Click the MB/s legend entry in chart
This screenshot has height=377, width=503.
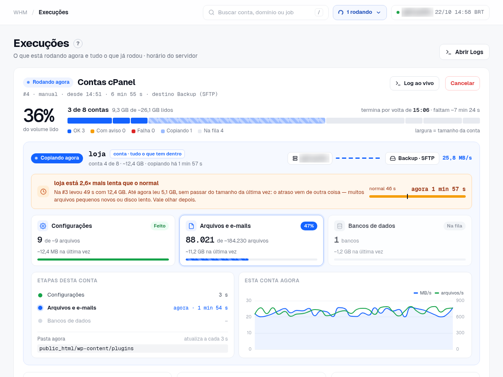pos(423,293)
